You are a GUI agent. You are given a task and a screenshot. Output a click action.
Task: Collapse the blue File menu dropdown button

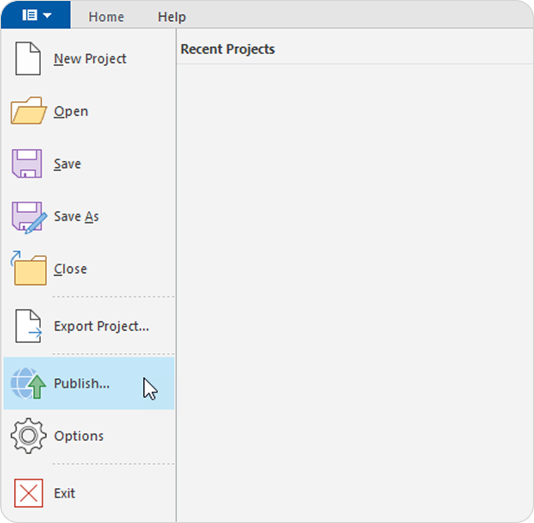pos(36,16)
